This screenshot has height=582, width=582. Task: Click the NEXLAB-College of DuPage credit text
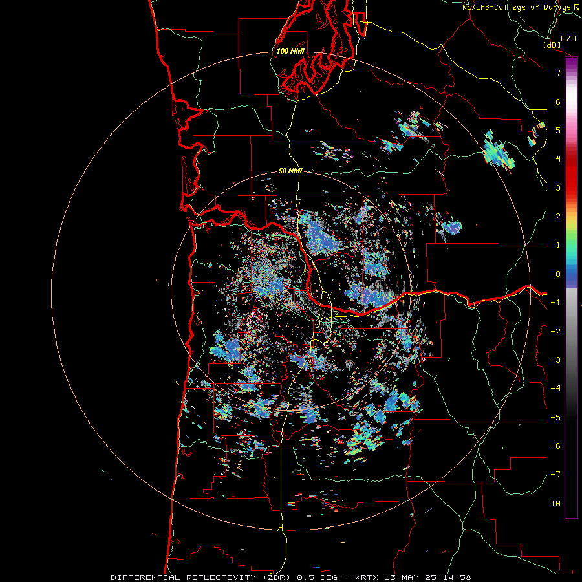(x=519, y=7)
